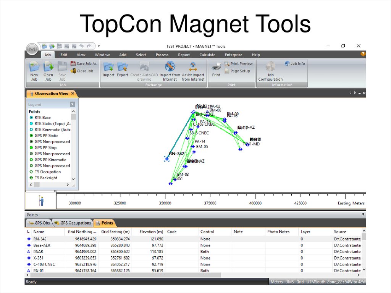Click the New Job icon
Viewport: 391px width, 293px height.
coord(34,71)
